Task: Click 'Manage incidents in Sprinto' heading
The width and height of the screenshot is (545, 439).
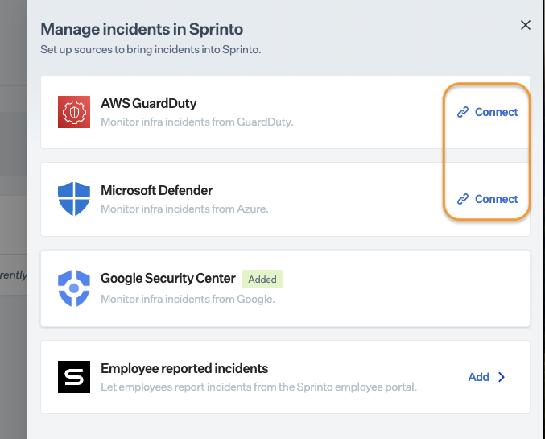Action: 142,29
